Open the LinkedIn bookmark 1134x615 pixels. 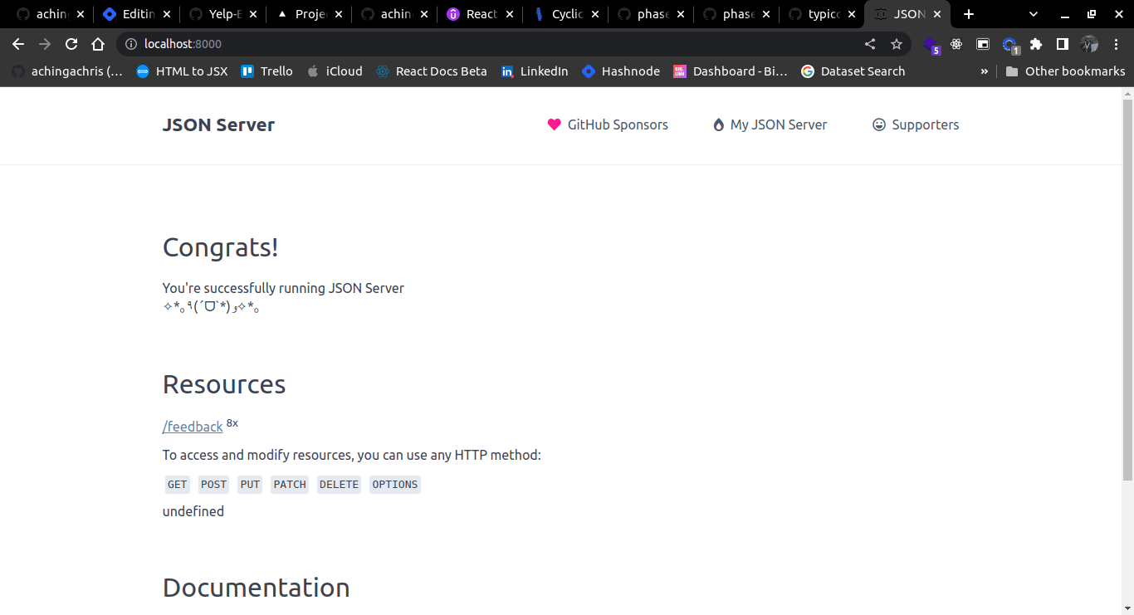pyautogui.click(x=535, y=71)
